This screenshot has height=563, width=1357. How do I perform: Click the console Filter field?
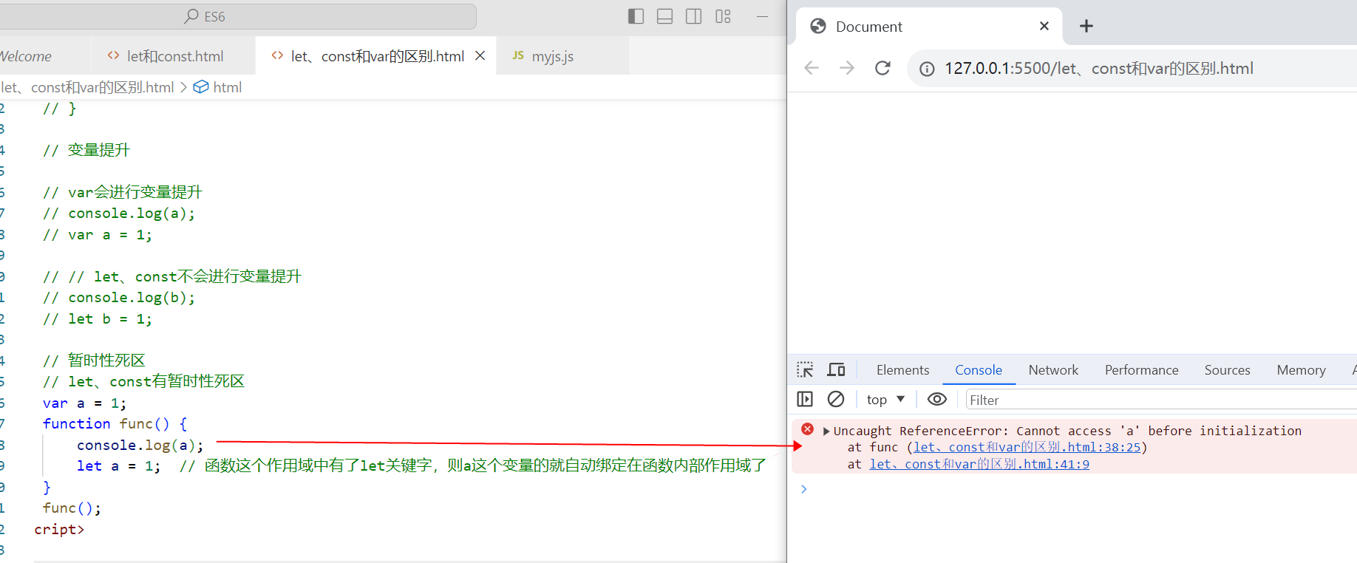click(1161, 400)
